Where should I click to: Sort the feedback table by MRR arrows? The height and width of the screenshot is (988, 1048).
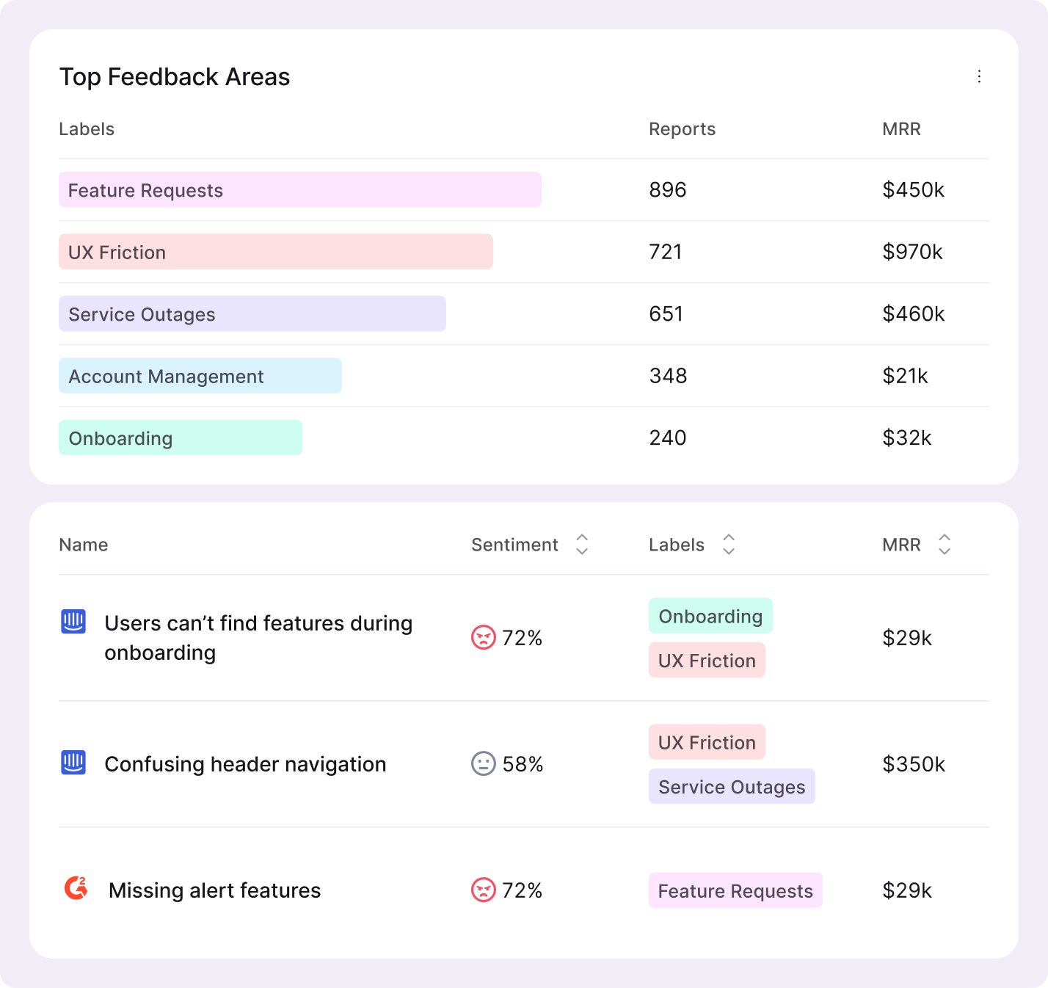(x=945, y=545)
